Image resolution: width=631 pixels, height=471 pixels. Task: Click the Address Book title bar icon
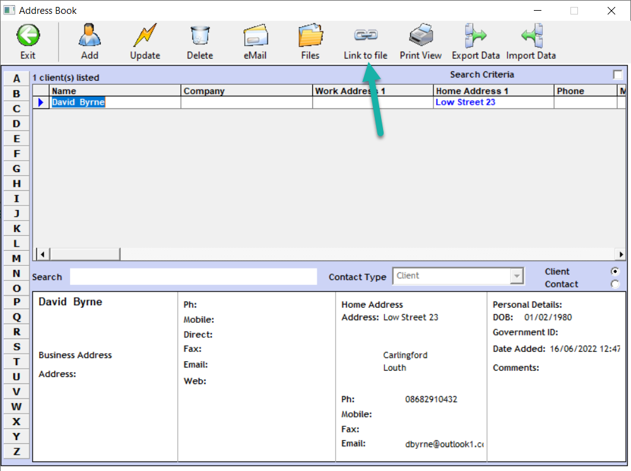(9, 10)
